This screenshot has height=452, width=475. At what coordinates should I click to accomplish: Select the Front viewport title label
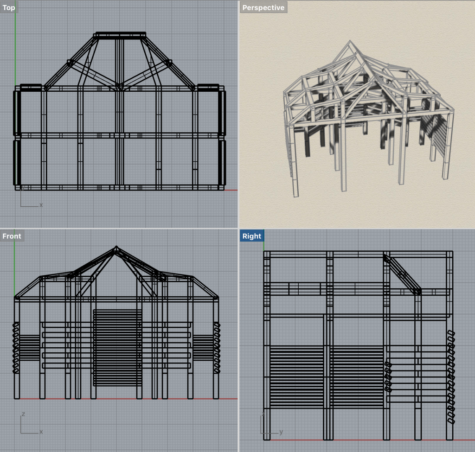[x=12, y=236]
